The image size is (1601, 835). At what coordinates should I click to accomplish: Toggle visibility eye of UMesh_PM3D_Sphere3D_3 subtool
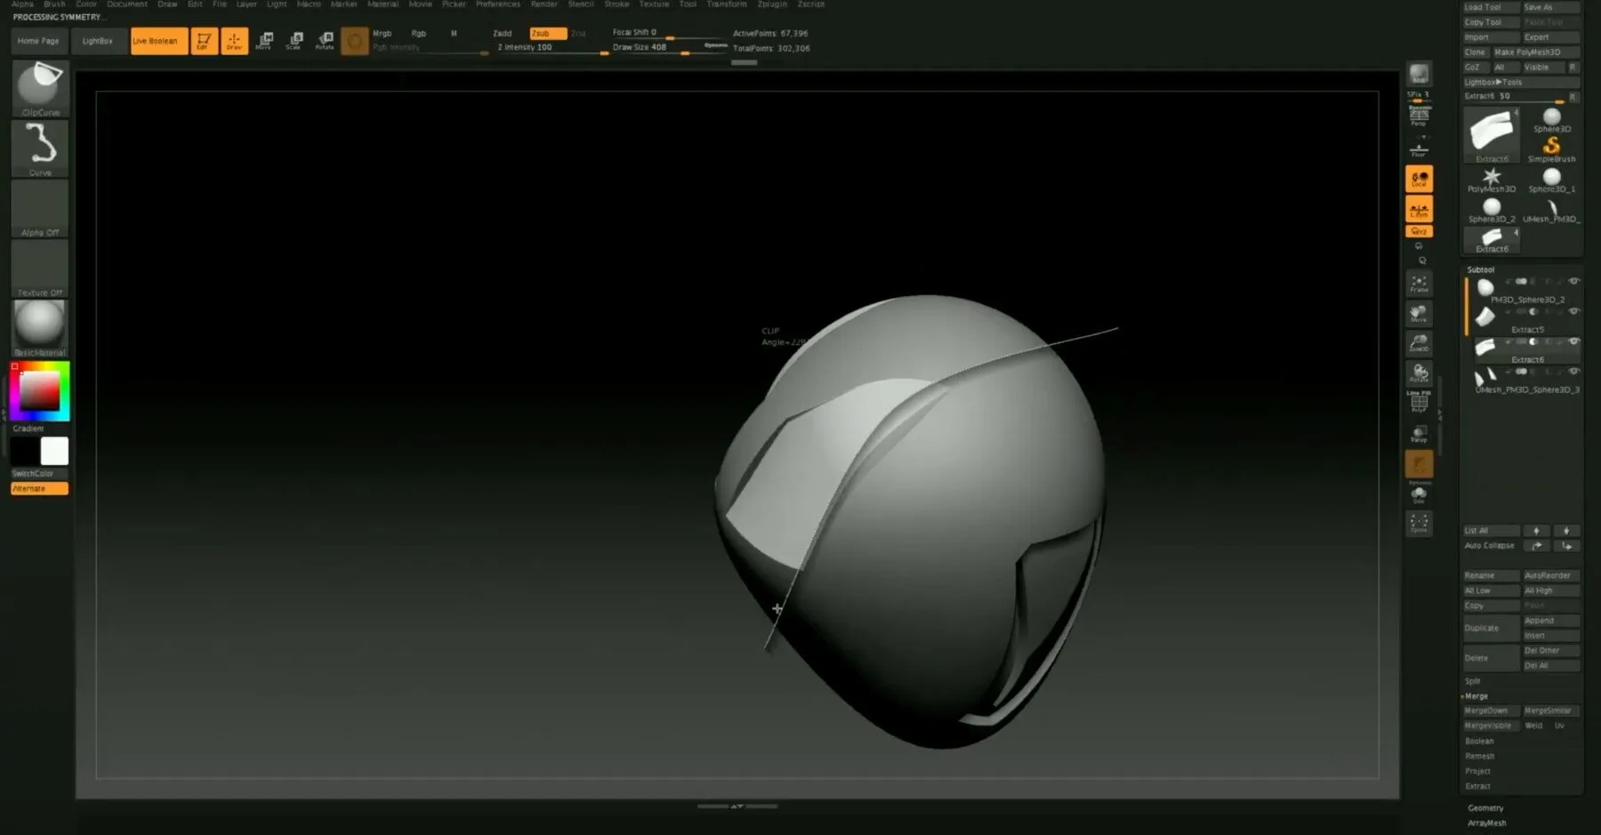click(x=1573, y=372)
